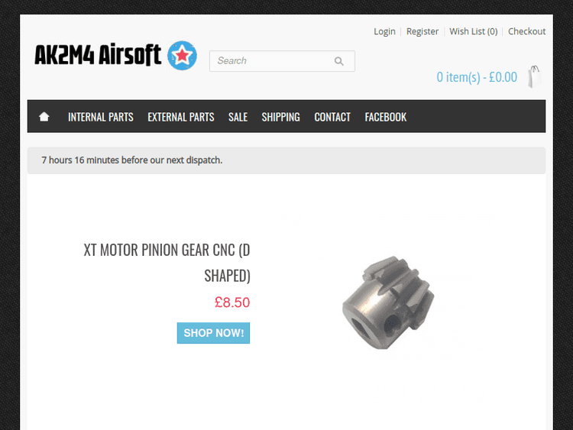This screenshot has width=573, height=430.
Task: Click the Shop Now! button
Action: (213, 333)
